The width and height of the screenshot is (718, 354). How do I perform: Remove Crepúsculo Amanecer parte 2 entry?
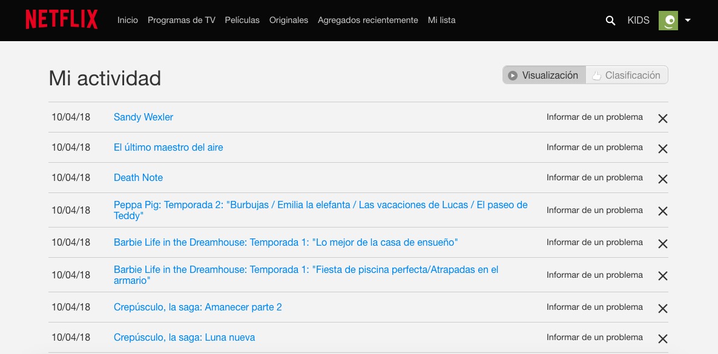(662, 308)
